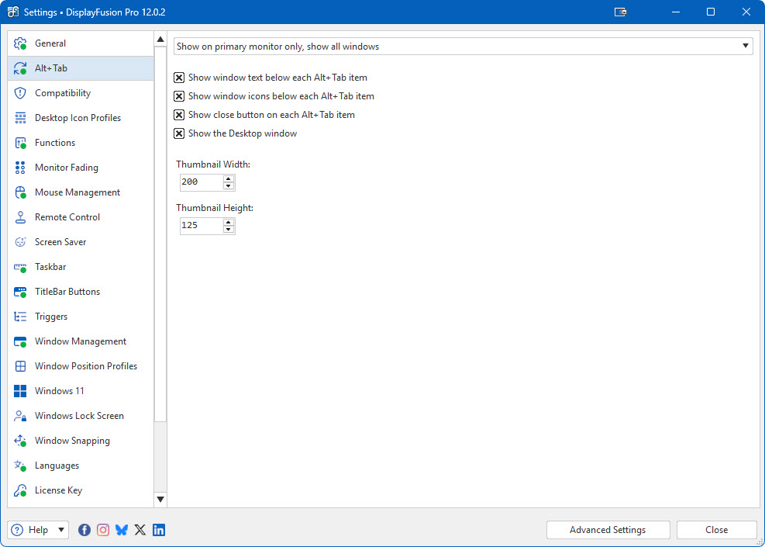Viewport: 765px width, 547px height.
Task: Switch to the Taskbar settings section
Action: 50,267
